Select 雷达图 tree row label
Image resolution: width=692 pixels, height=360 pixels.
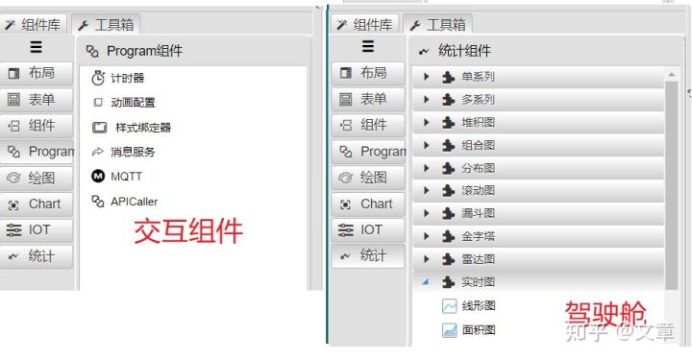[x=478, y=259]
